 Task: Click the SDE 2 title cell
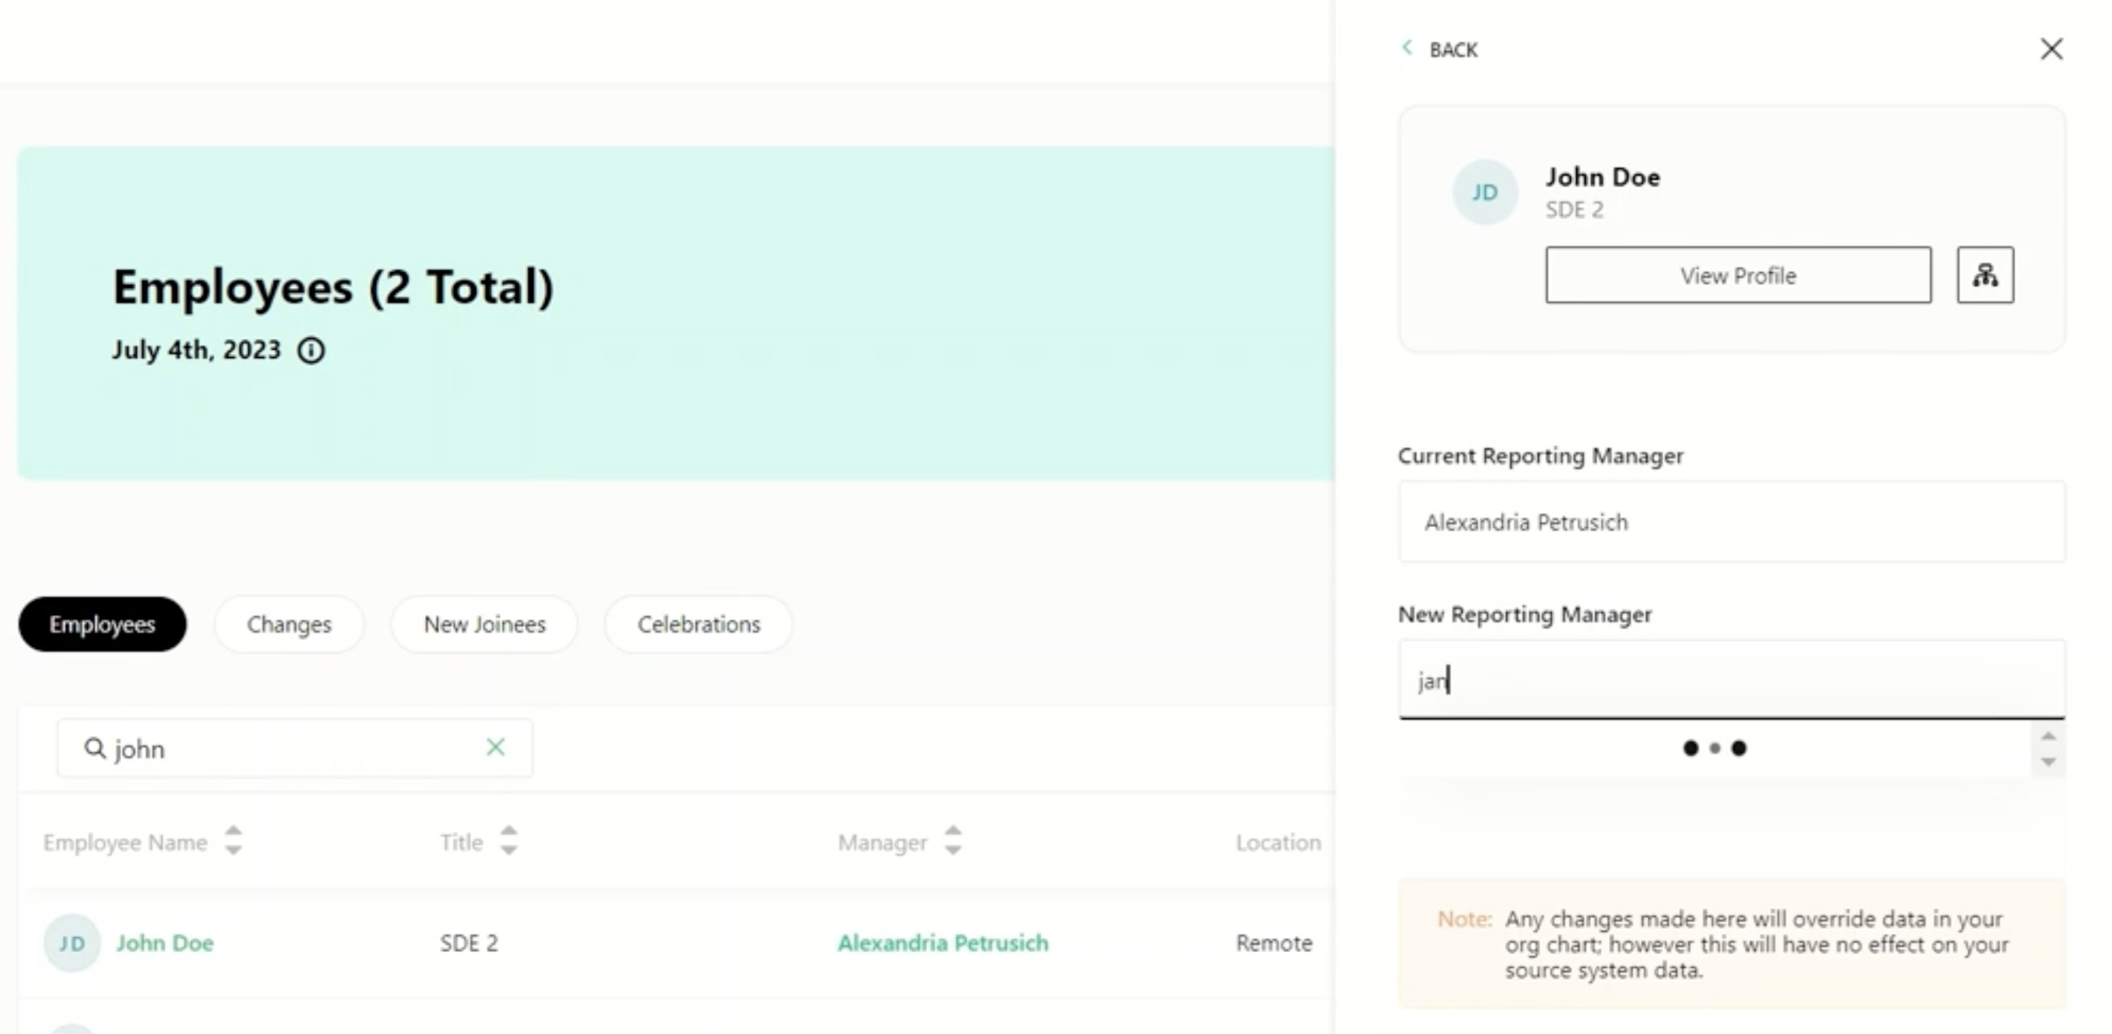tap(469, 943)
